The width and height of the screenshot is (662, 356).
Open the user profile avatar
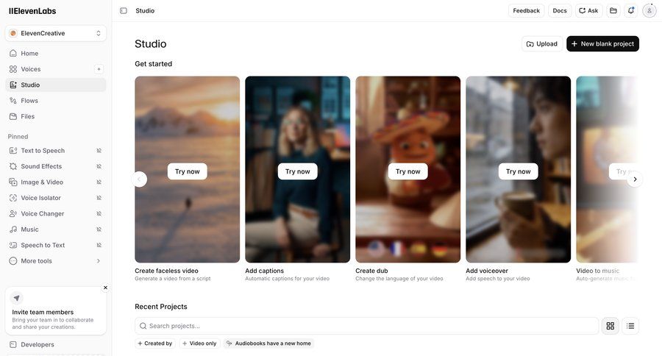649,10
